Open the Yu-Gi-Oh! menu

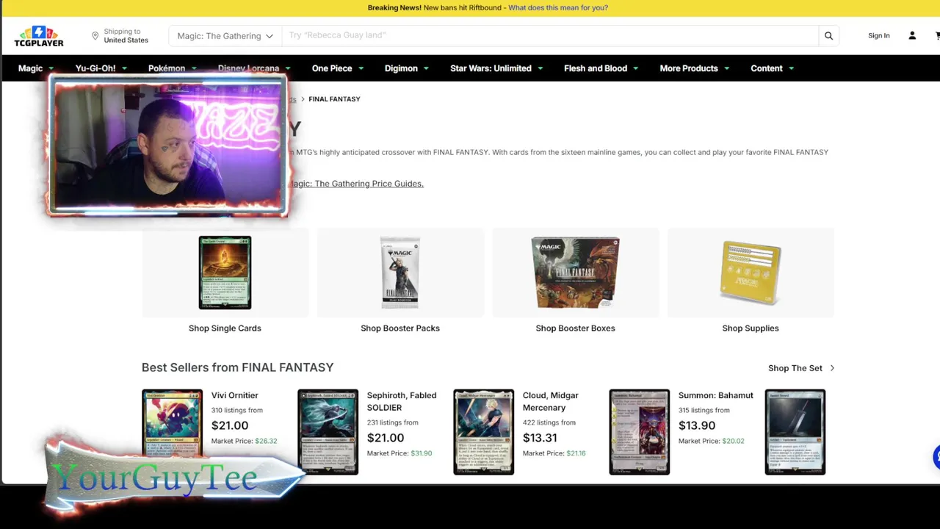pyautogui.click(x=101, y=68)
